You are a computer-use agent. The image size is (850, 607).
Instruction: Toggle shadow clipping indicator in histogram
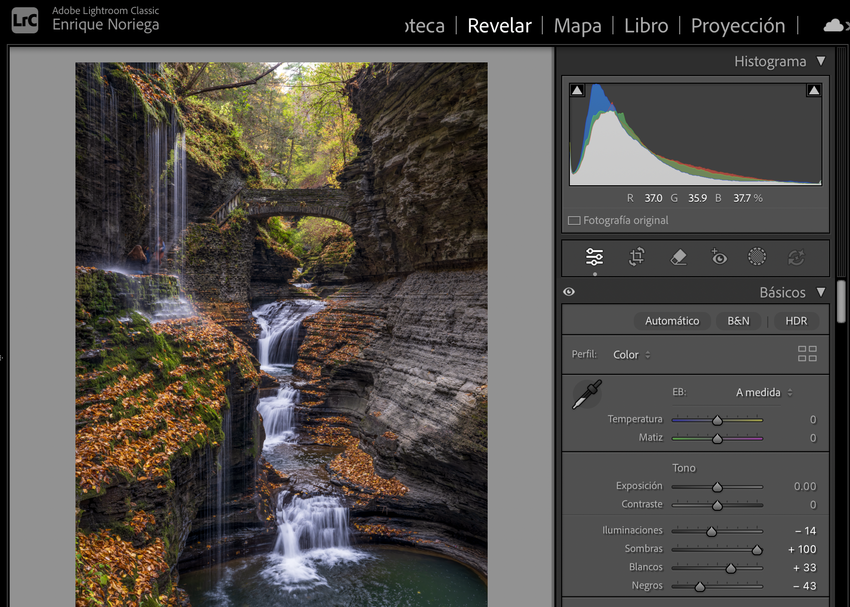coord(577,90)
